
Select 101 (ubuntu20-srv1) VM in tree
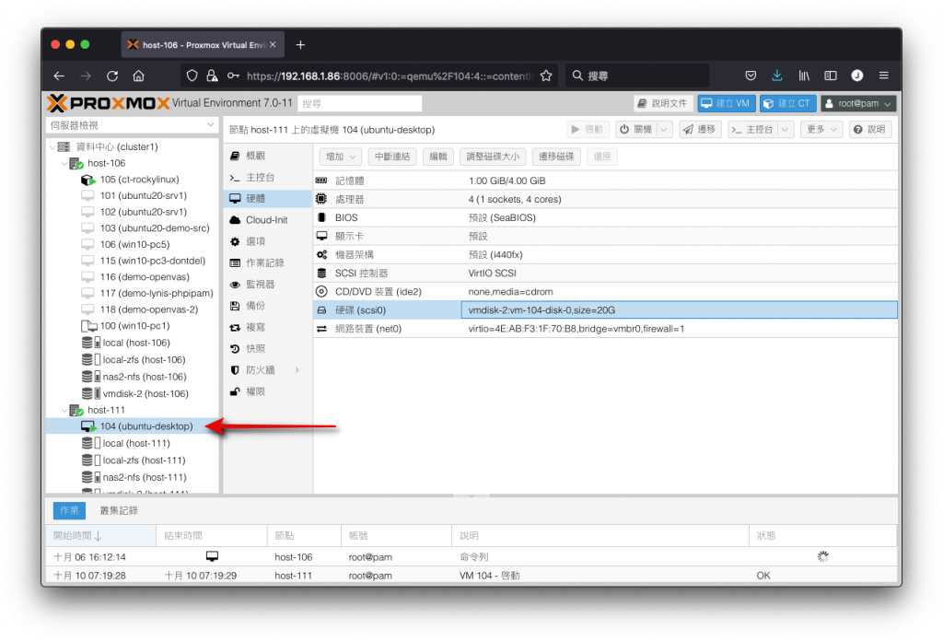click(143, 195)
